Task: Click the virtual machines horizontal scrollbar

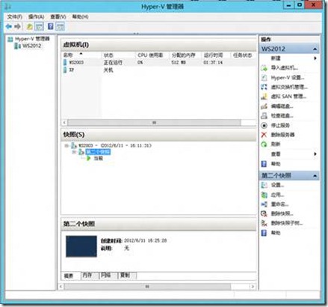Action: coord(154,123)
